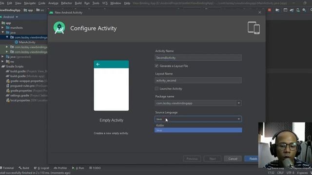This screenshot has width=312, height=175.
Task: Expand the manifests tree node
Action: [2, 28]
